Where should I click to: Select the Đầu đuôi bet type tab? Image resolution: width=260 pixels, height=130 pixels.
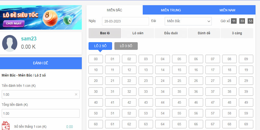click(171, 33)
